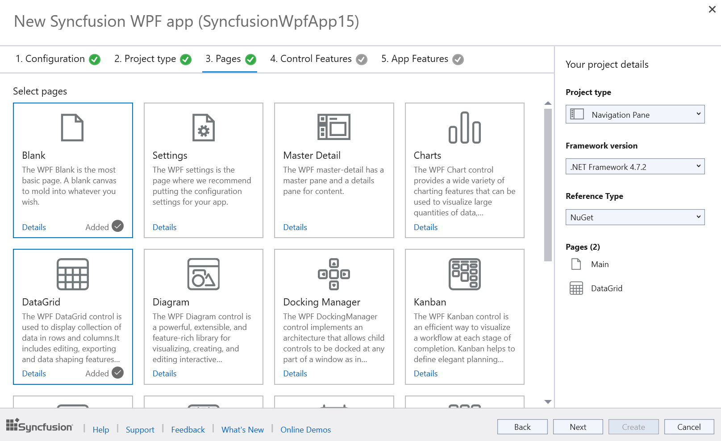This screenshot has width=721, height=441.
Task: Select the Main page in project details
Action: [x=599, y=264]
